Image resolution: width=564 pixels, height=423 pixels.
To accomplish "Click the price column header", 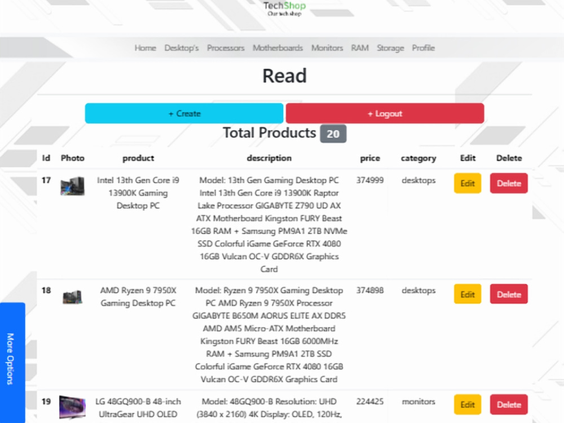I will (370, 158).
